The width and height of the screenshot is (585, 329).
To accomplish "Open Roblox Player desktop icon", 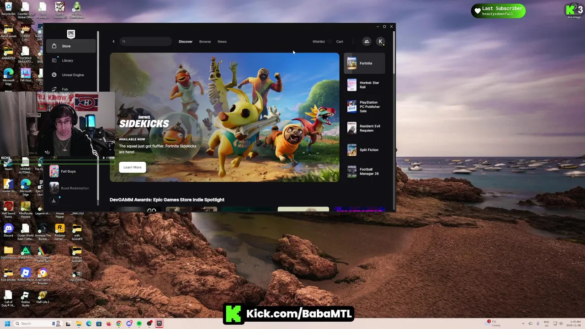I will point(26,275).
